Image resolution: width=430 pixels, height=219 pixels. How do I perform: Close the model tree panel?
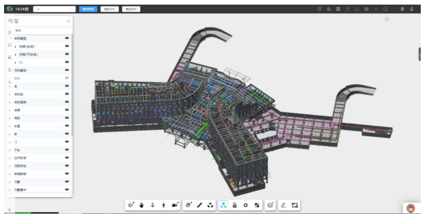[68, 21]
